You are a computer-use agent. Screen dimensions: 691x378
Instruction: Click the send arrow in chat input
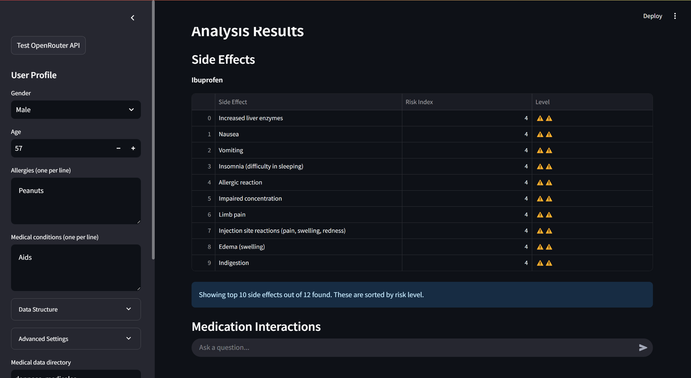pyautogui.click(x=643, y=347)
